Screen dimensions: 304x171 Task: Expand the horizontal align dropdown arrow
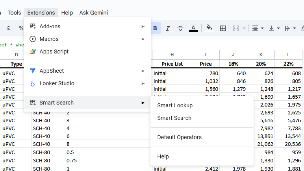[x=262, y=28]
